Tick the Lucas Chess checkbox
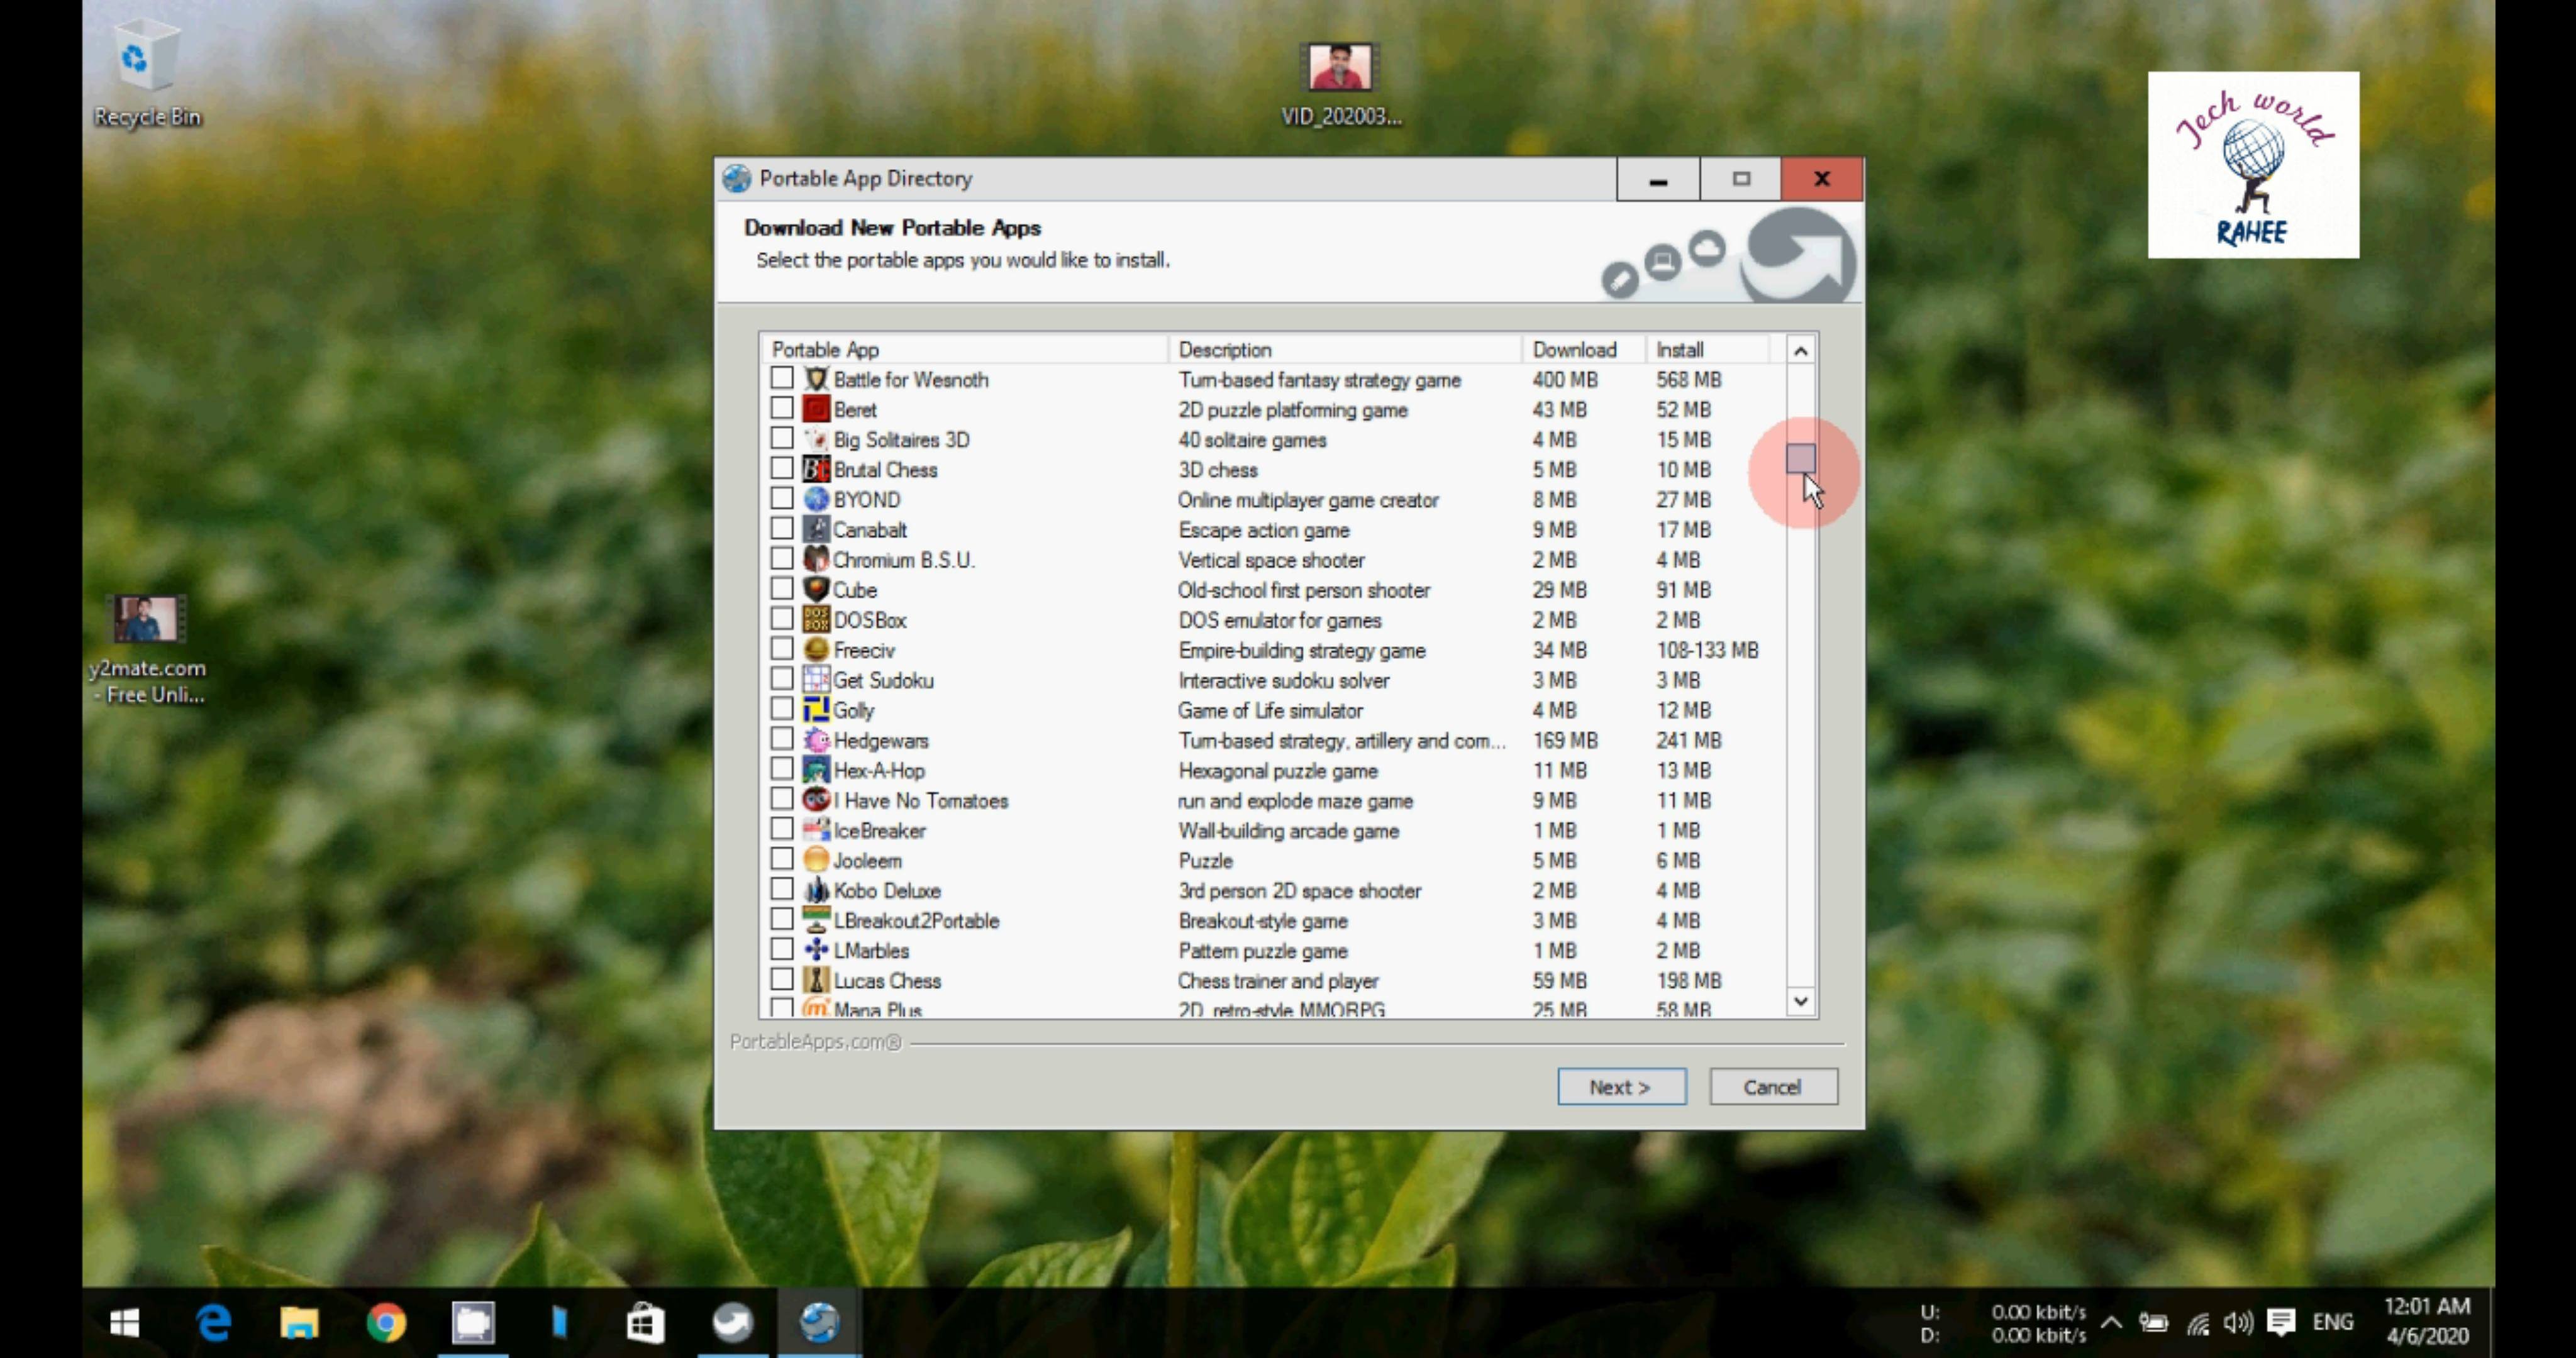 tap(782, 979)
